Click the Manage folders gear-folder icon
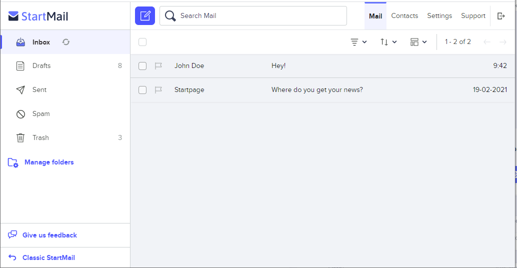517x268 pixels. pyautogui.click(x=13, y=162)
